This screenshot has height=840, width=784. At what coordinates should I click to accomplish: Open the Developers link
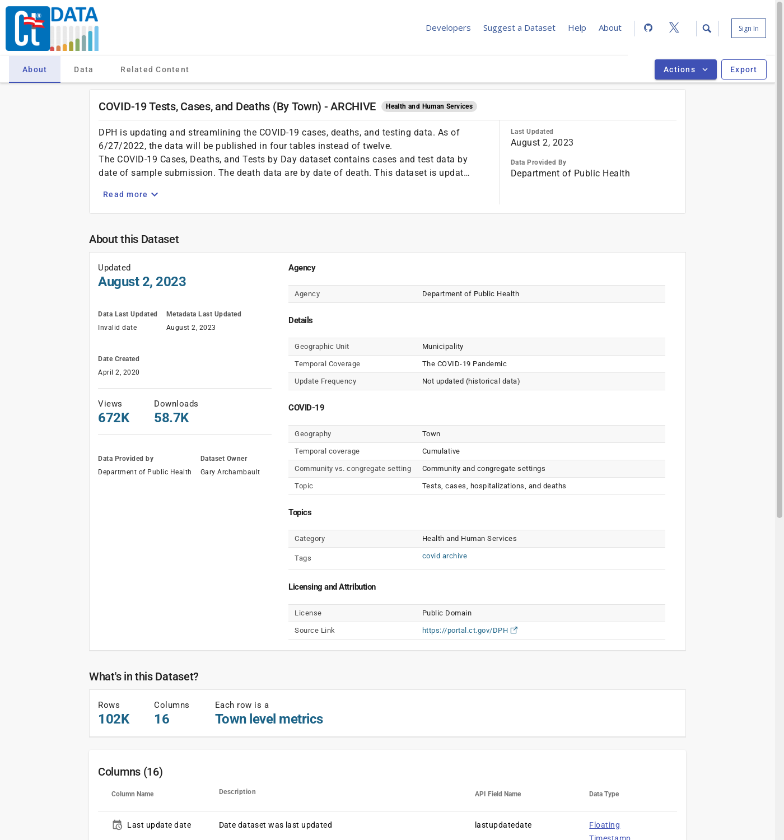(448, 28)
